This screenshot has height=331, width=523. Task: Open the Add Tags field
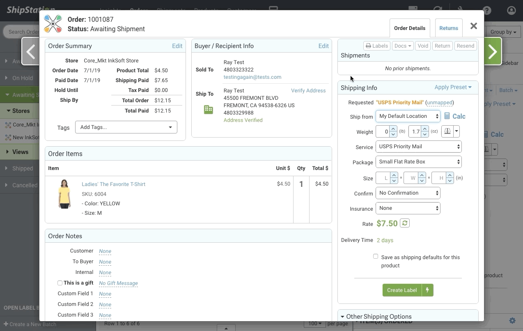pyautogui.click(x=126, y=127)
